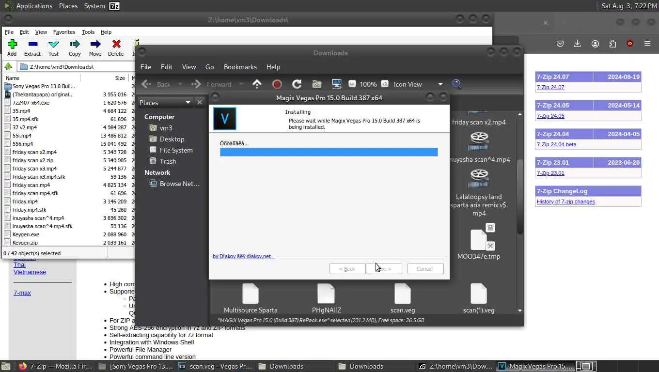Click the Back button in the installer
The width and height of the screenshot is (659, 372).
point(347,269)
